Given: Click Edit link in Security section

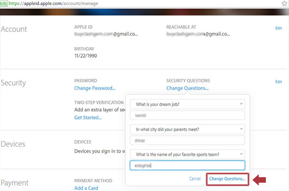Looking at the screenshot, I should click(x=278, y=82).
